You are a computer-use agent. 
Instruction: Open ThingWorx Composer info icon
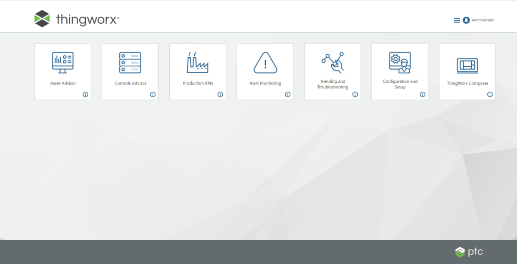490,94
